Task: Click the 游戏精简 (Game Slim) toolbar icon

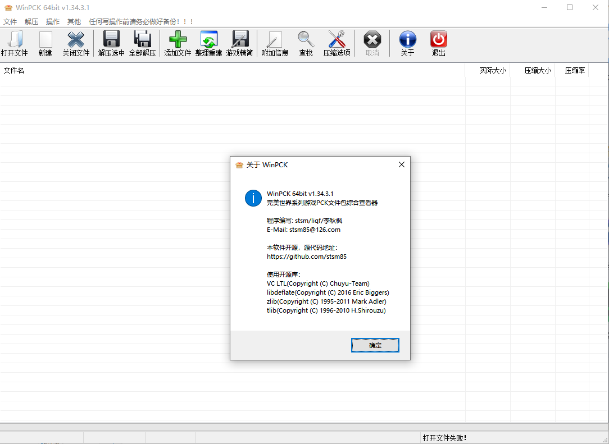Action: [x=239, y=40]
